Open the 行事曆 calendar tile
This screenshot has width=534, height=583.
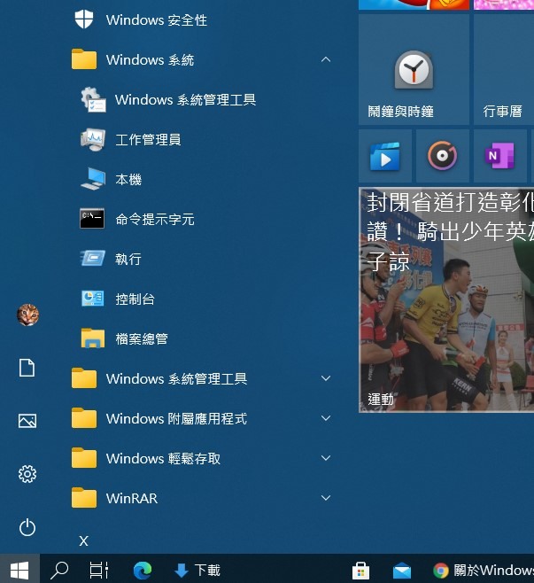(504, 69)
